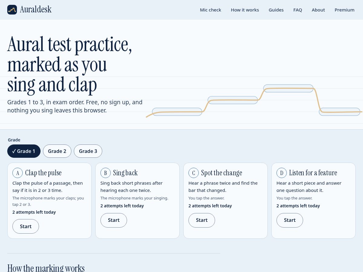Start the Sing back test

point(114,220)
